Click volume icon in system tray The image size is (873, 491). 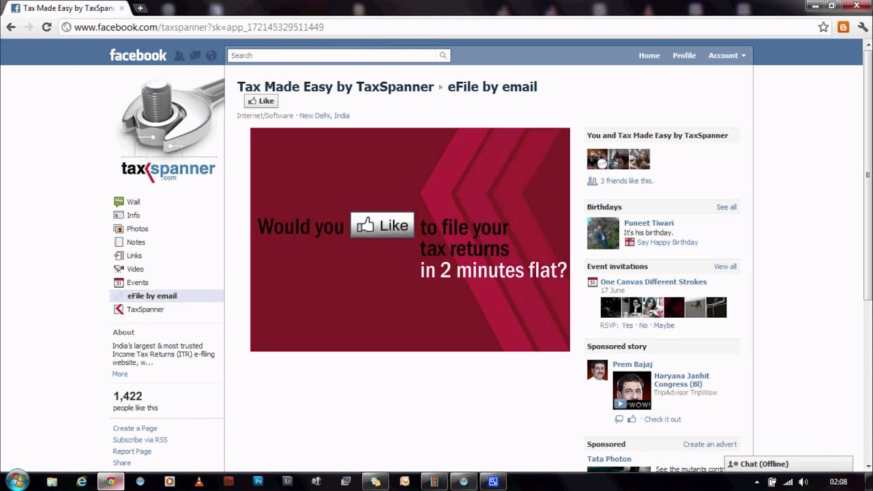(x=803, y=482)
